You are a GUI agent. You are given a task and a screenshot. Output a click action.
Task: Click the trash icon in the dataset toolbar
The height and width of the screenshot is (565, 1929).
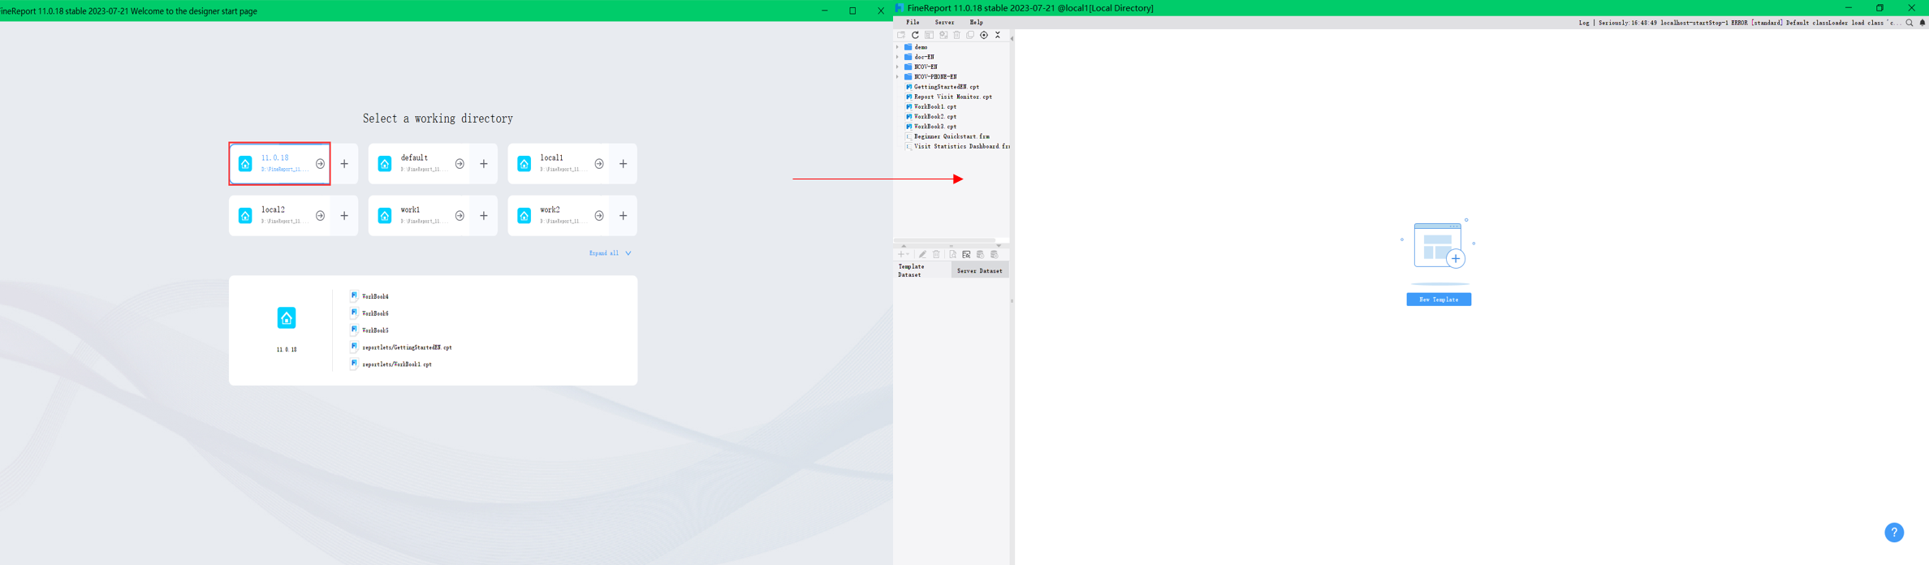[936, 254]
